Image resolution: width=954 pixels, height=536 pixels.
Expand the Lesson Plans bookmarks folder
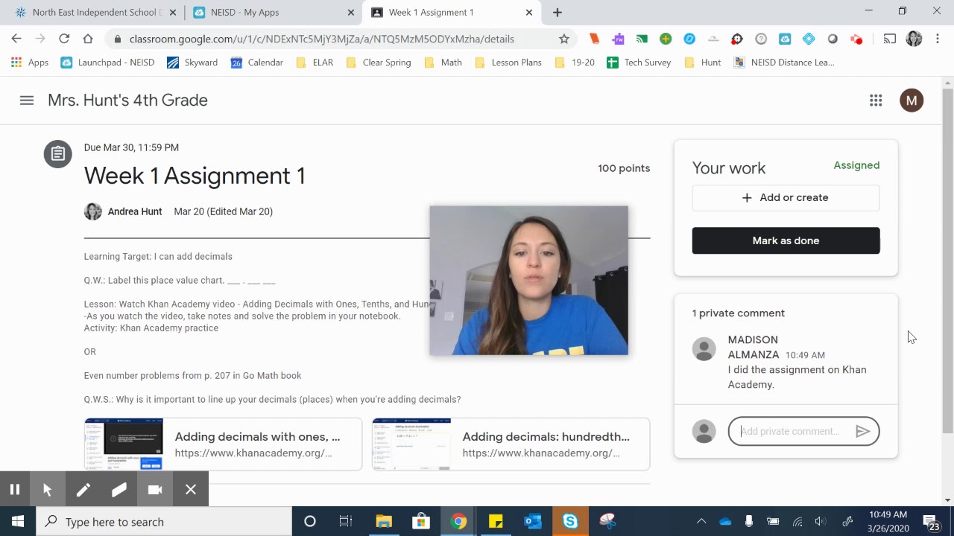(x=508, y=63)
